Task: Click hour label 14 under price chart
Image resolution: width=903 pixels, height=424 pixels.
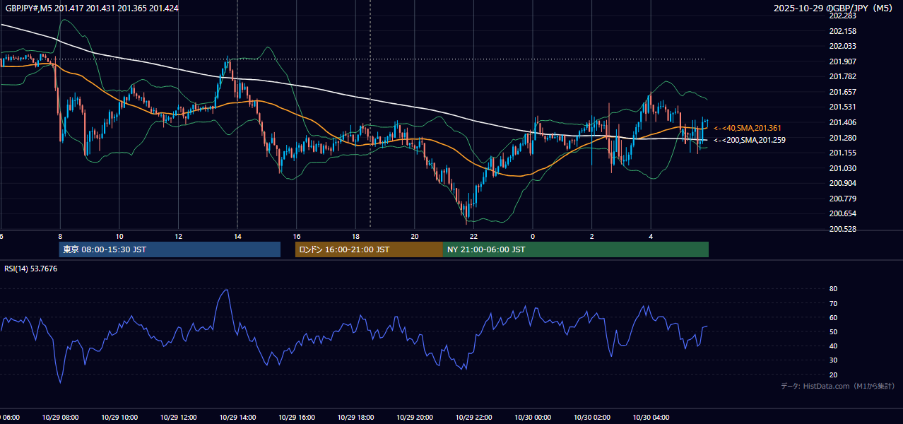Action: coord(237,237)
